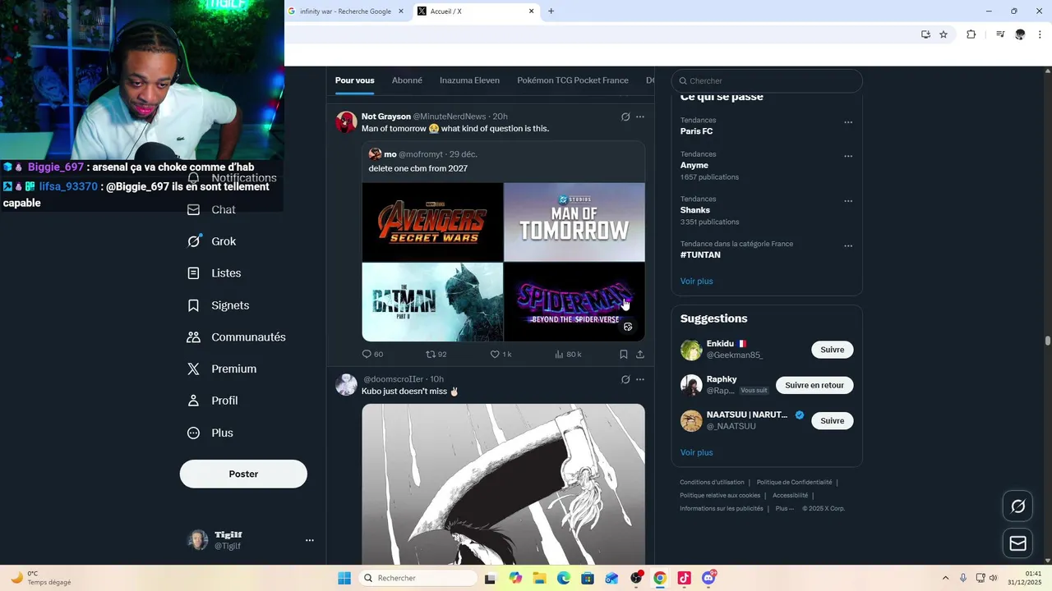Open more options on doomscroller's post

[640, 379]
